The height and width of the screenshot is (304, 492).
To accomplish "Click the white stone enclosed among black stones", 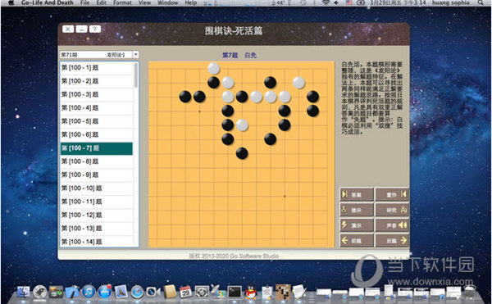I will click(x=242, y=125).
